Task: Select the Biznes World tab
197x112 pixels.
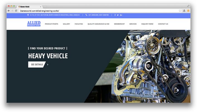Action: [30, 7]
